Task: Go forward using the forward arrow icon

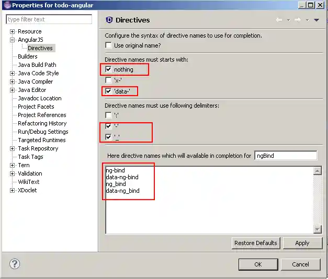Action: point(298,20)
